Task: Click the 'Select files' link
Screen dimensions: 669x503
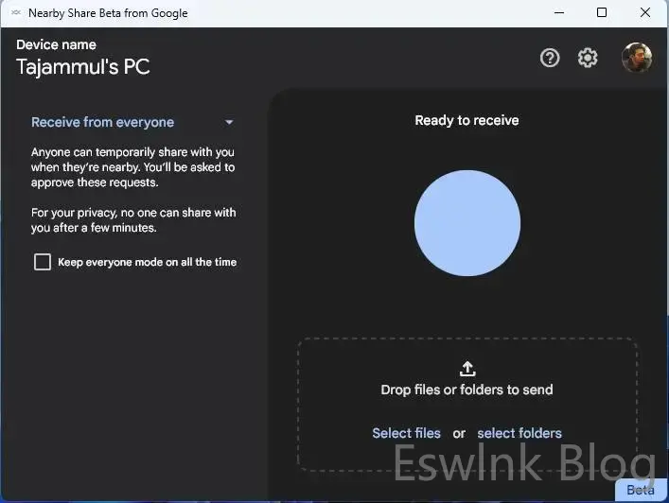Action: [x=406, y=433]
